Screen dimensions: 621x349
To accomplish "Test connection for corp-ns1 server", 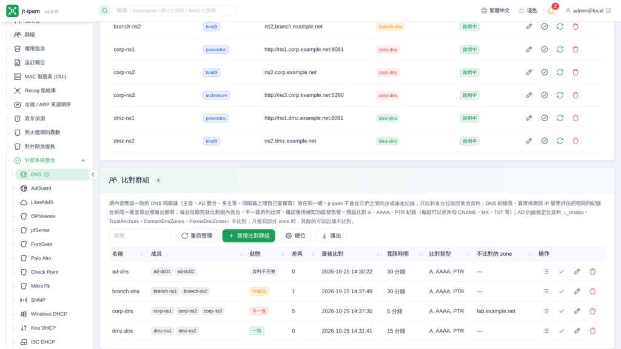I will (544, 50).
